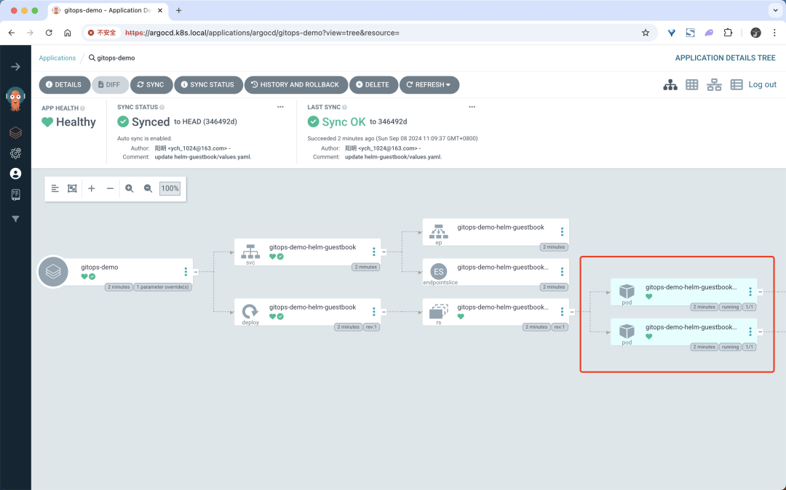The image size is (786, 490).
Task: Click App Health help icon
Action: pos(83,108)
